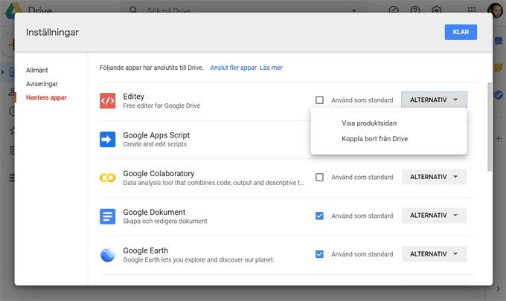Viewport: 506px width, 301px height.
Task: Open the Läs mer link
Action: point(271,68)
